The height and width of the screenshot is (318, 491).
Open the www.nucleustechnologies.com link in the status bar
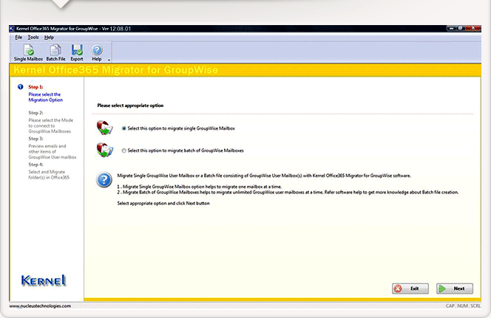40,305
